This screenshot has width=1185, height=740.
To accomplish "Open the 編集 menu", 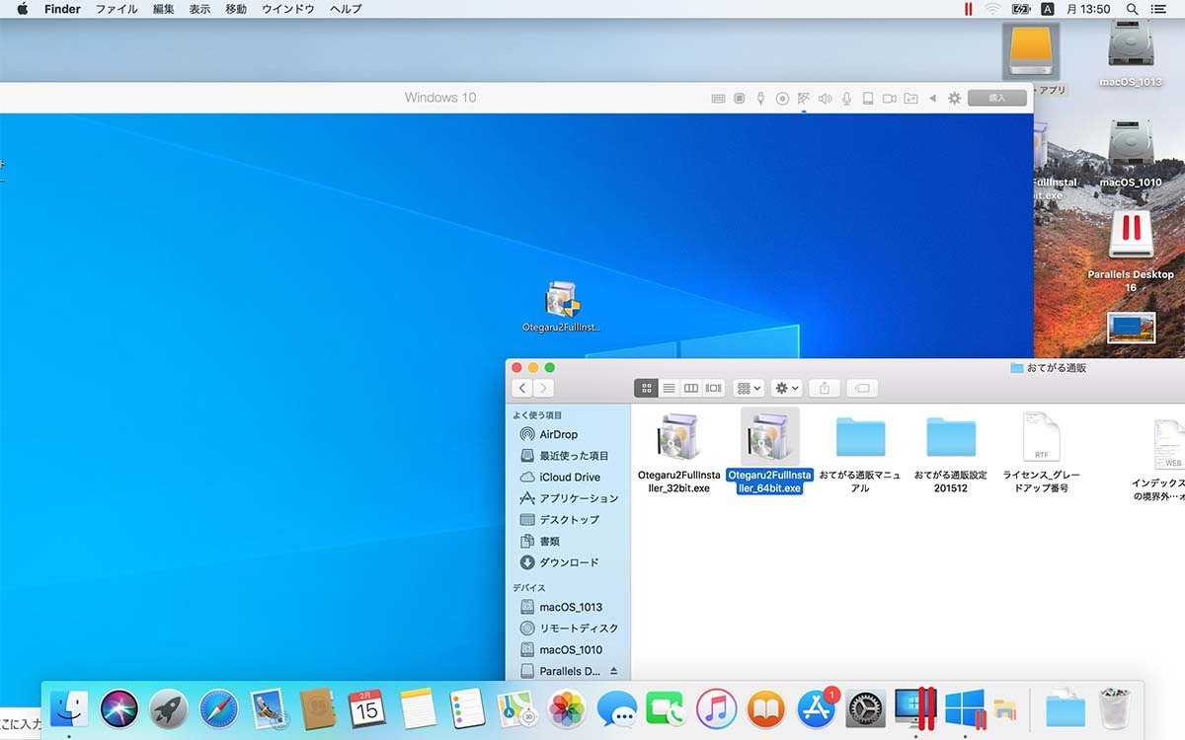I will [164, 9].
